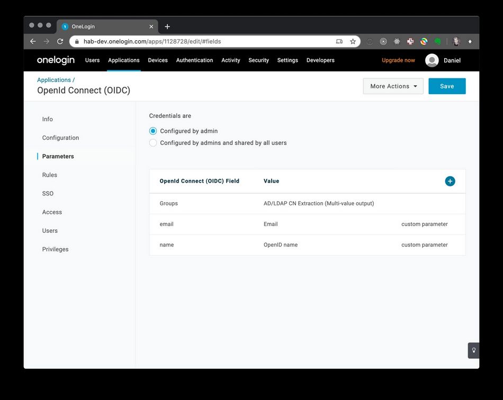Click the Upgrade now link
Viewport: 503px width, 400px height.
click(x=398, y=60)
